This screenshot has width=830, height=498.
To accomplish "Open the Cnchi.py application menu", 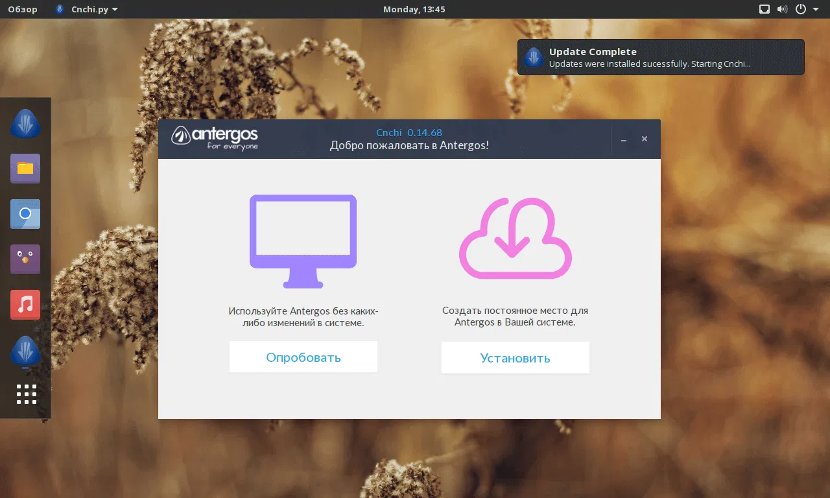I will point(87,10).
